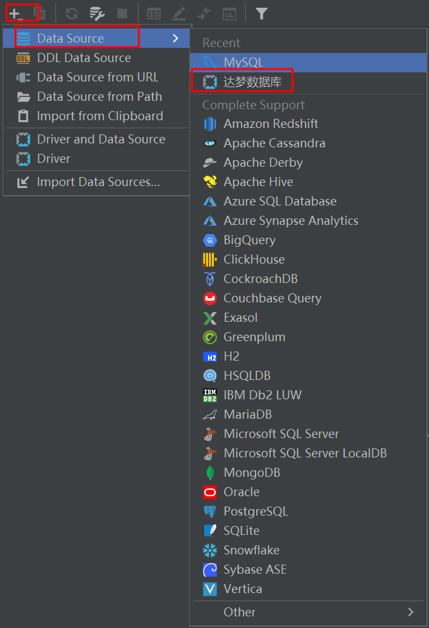Screen dimensions: 429x628
Task: Select DDL Data Source menu item
Action: pos(96,58)
